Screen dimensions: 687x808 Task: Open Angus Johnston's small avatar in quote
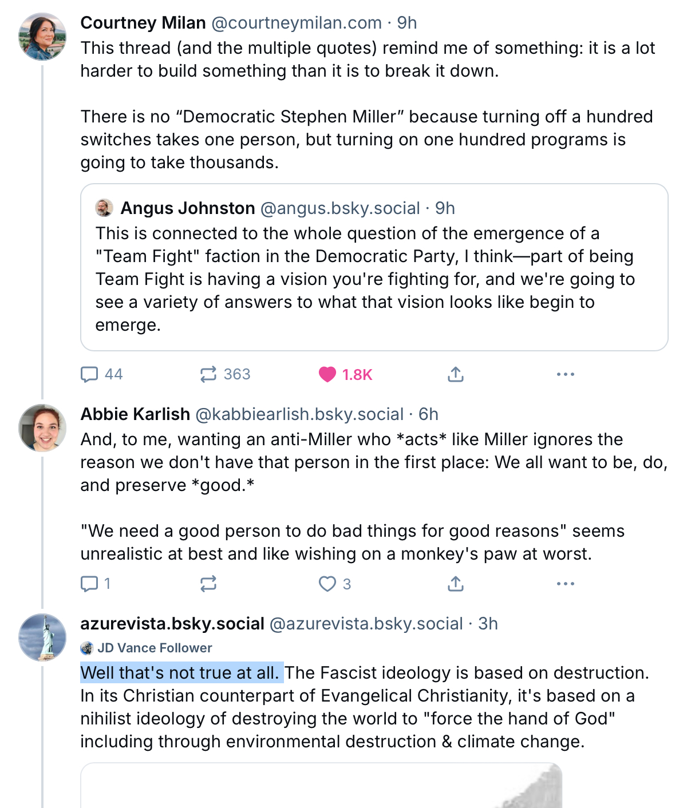pos(104,208)
